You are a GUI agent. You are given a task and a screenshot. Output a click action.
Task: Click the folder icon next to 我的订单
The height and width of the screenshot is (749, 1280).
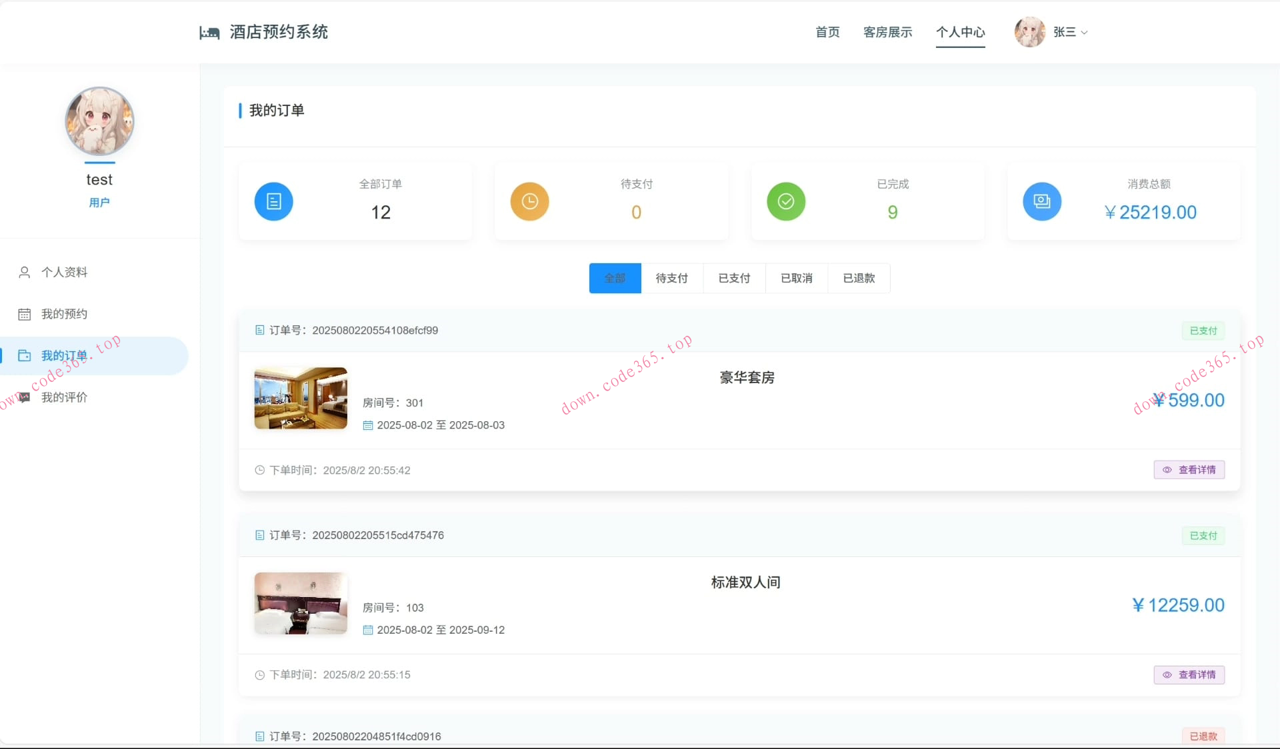pos(25,355)
